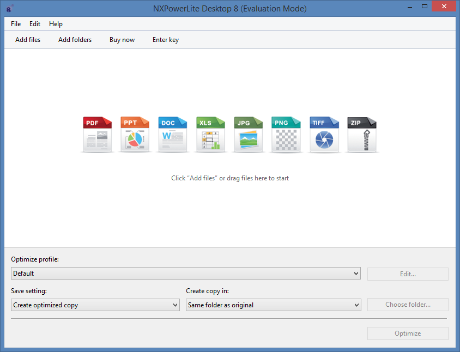The image size is (460, 352).
Task: Click the PPT presentation file icon
Action: tap(135, 134)
